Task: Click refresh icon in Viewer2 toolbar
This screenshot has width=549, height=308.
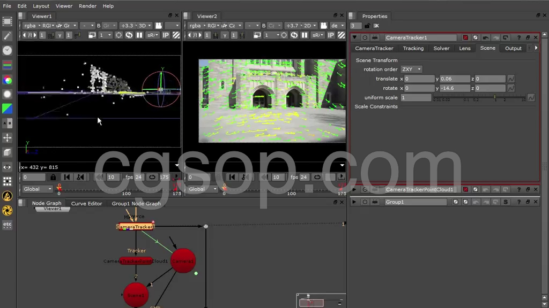Action: (294, 35)
